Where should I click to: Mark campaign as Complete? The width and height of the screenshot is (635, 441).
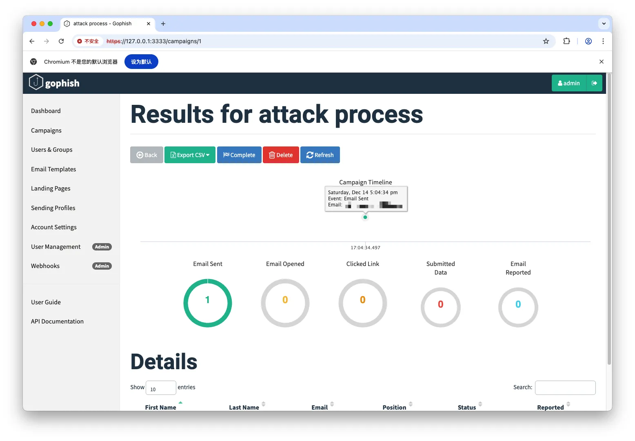point(239,155)
